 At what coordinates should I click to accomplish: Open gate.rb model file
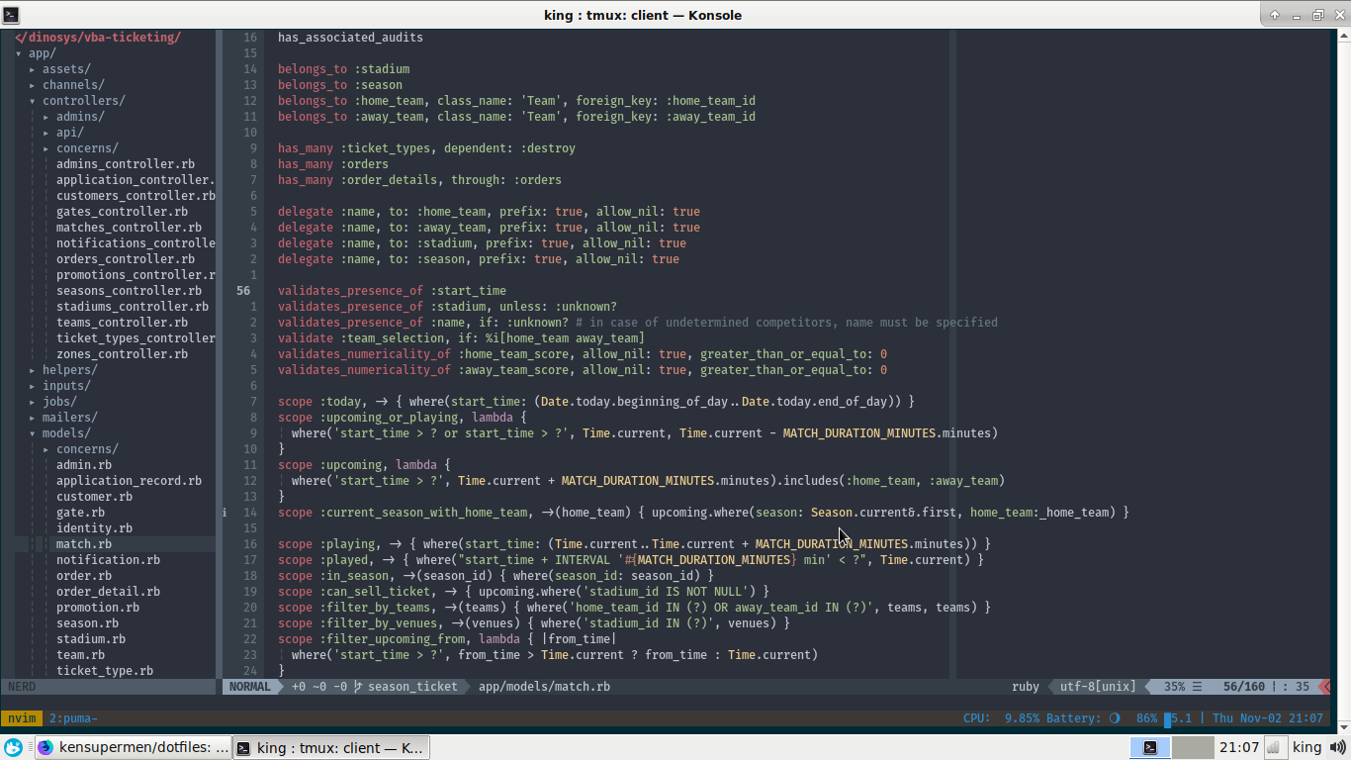80,513
